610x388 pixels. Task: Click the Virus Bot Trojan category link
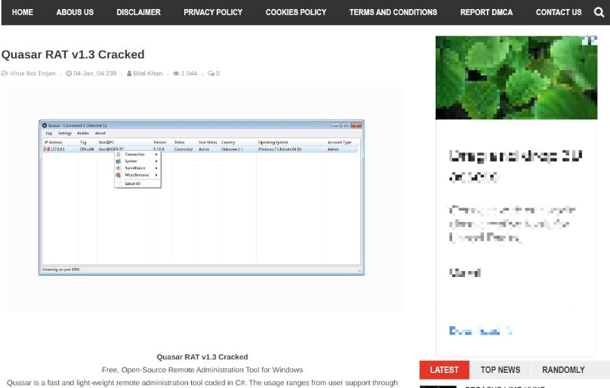pyautogui.click(x=32, y=73)
